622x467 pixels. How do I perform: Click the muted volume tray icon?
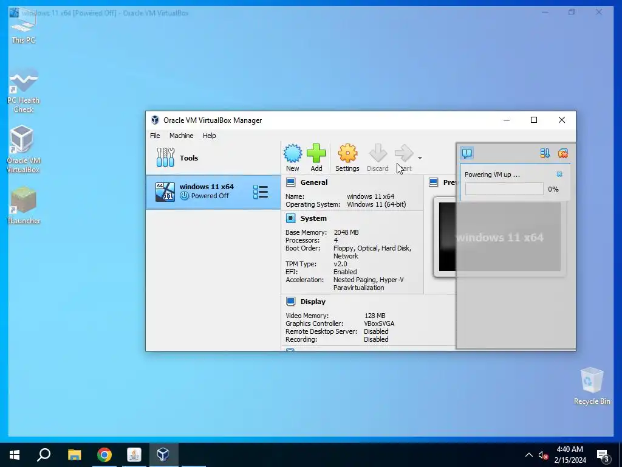543,455
